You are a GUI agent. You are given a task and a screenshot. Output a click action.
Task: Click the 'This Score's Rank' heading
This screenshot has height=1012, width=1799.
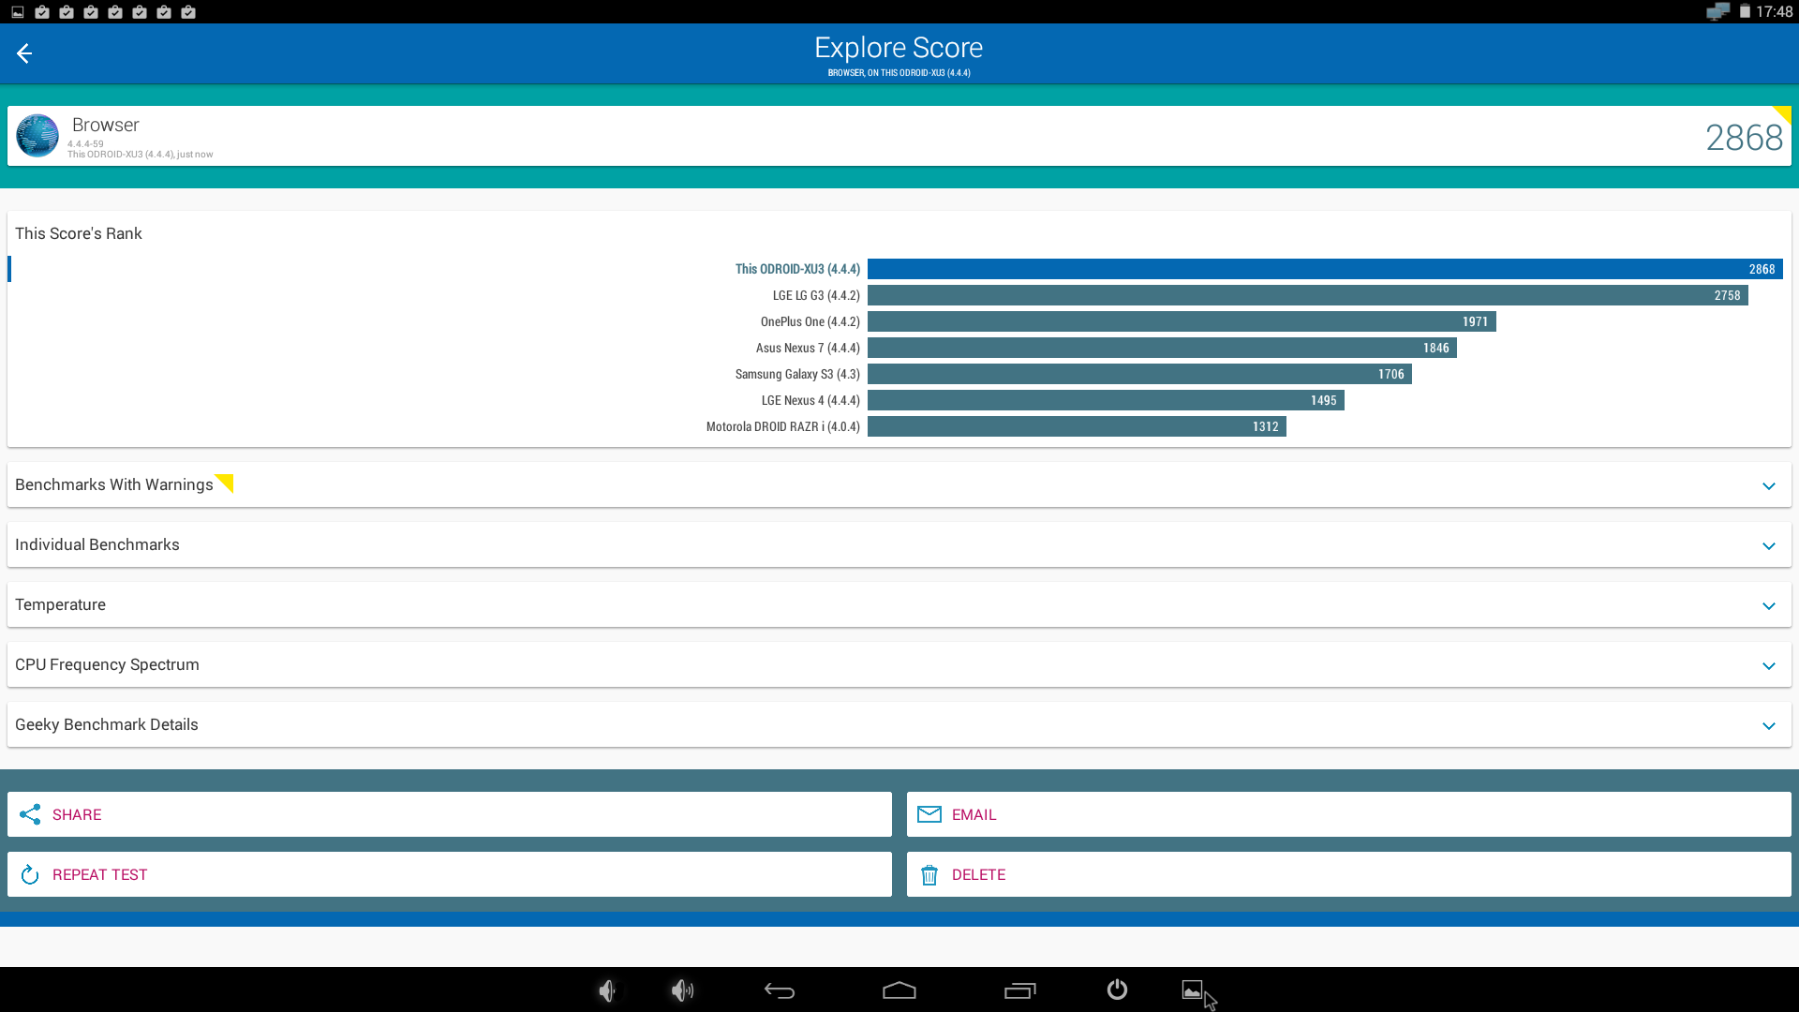click(x=79, y=233)
